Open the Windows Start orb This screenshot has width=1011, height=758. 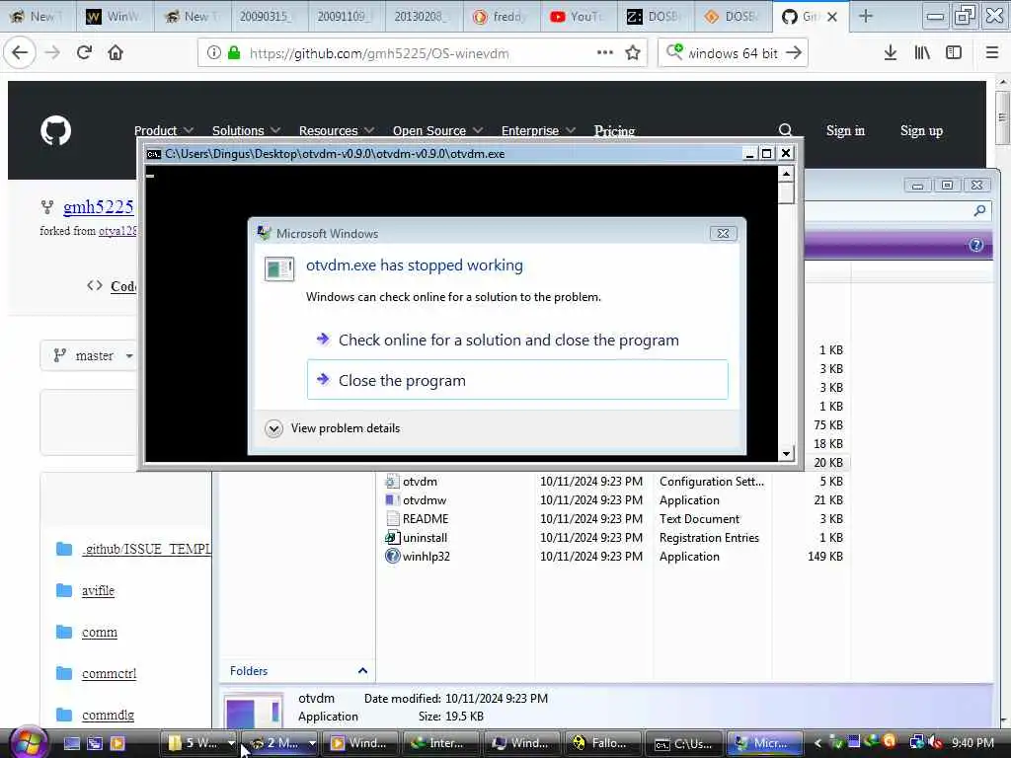coord(28,742)
